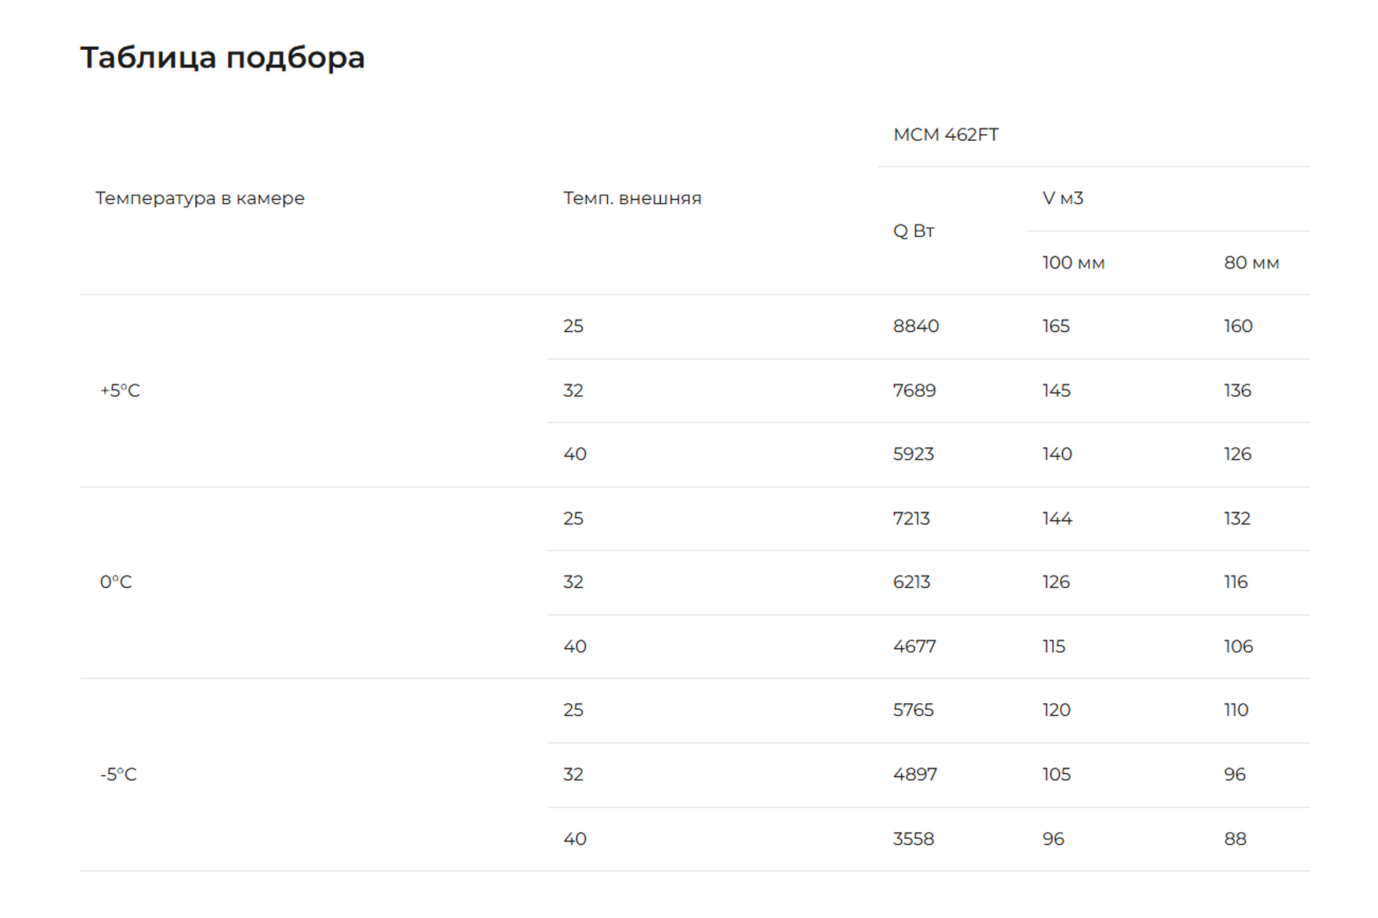Select the MCM 462FT model header
Screen dimensions: 1378x918
[945, 135]
